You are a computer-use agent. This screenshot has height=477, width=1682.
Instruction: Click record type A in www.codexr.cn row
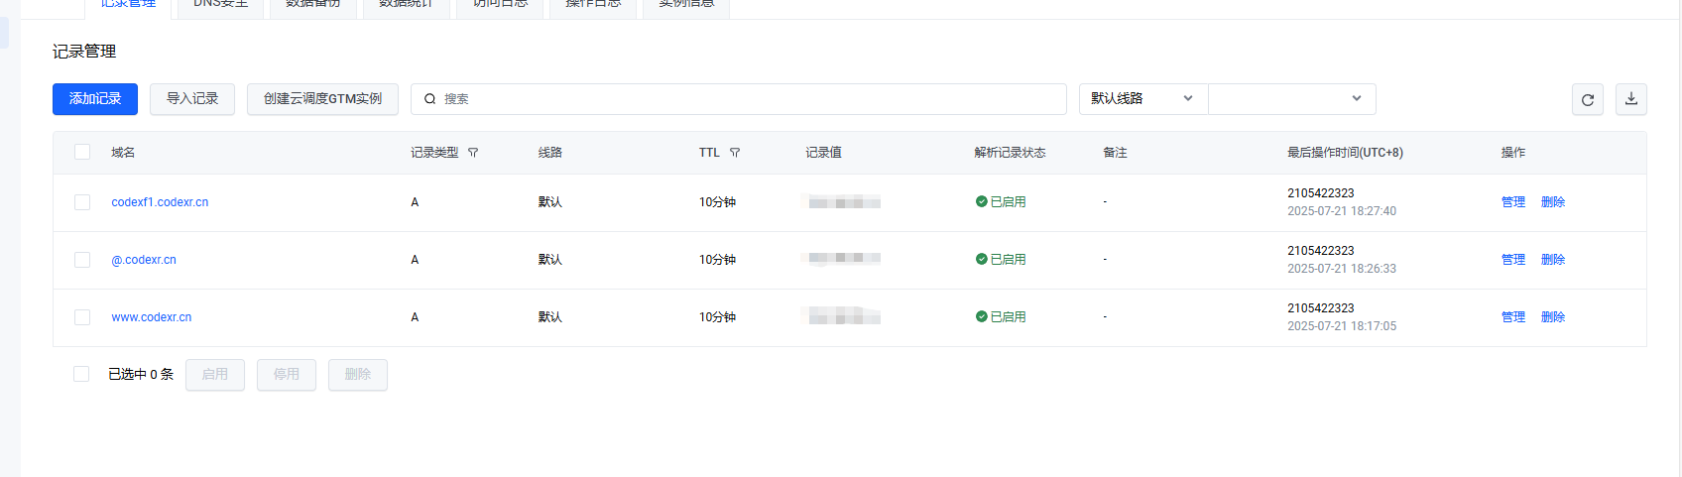click(x=415, y=317)
